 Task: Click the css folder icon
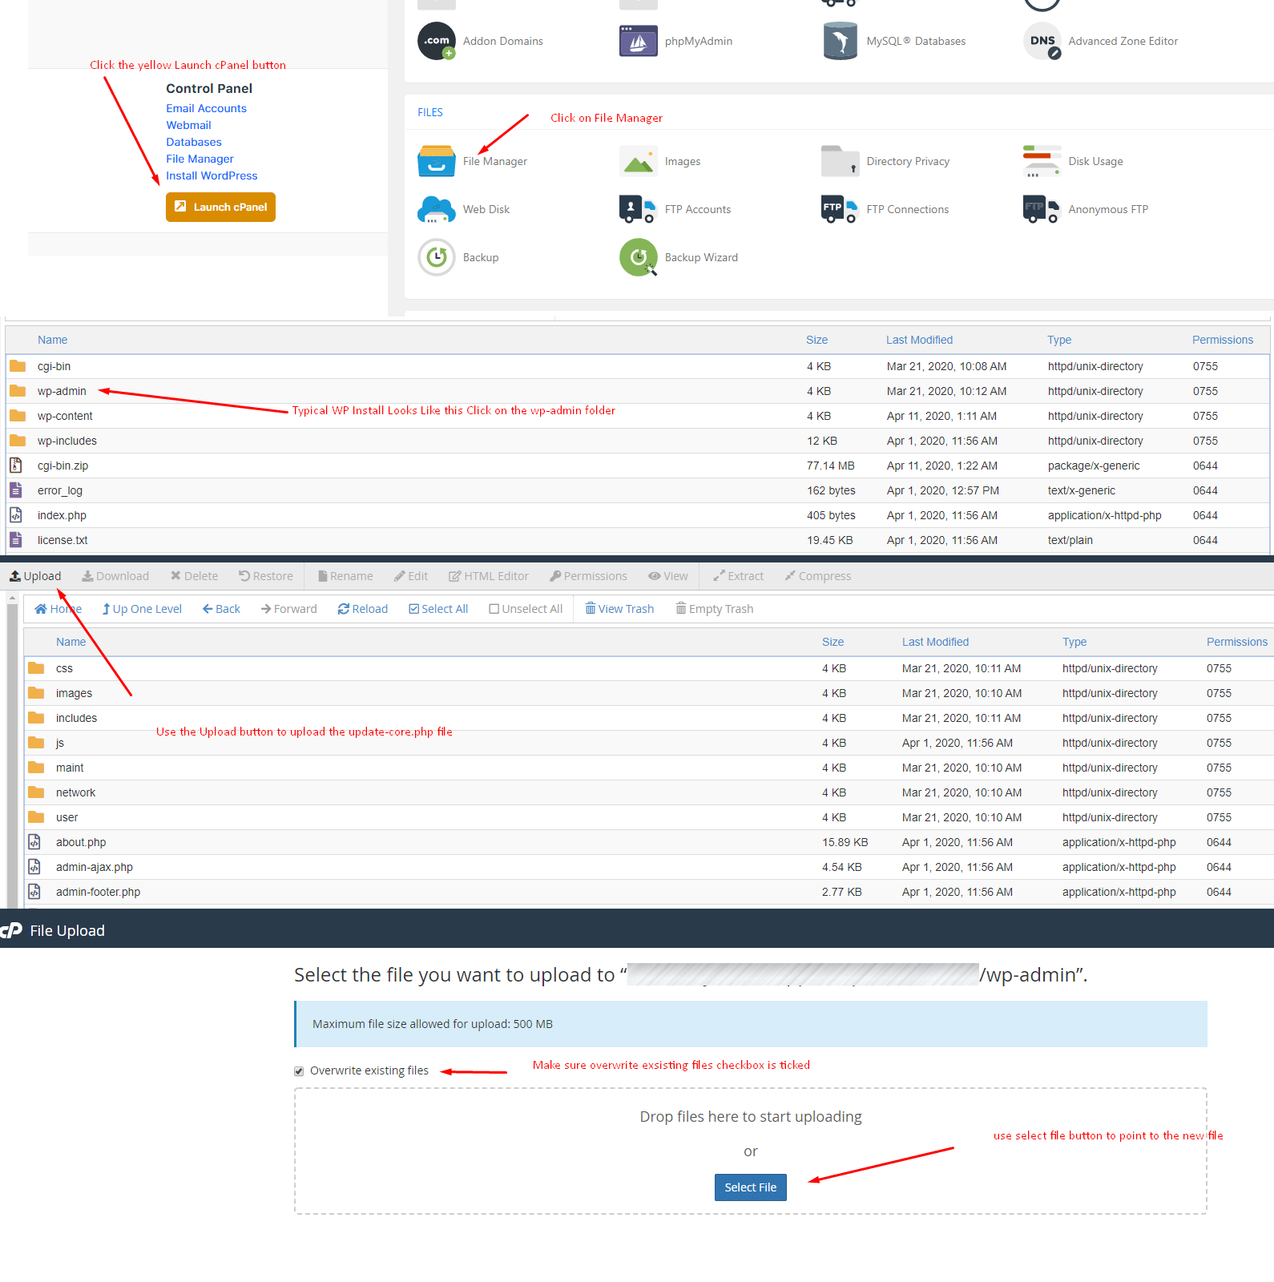36,667
